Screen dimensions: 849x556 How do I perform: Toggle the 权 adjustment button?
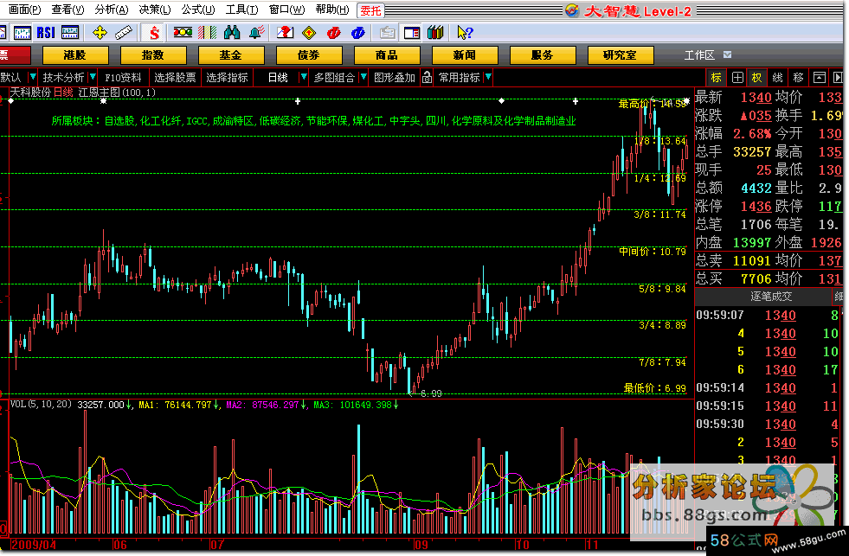coord(756,77)
